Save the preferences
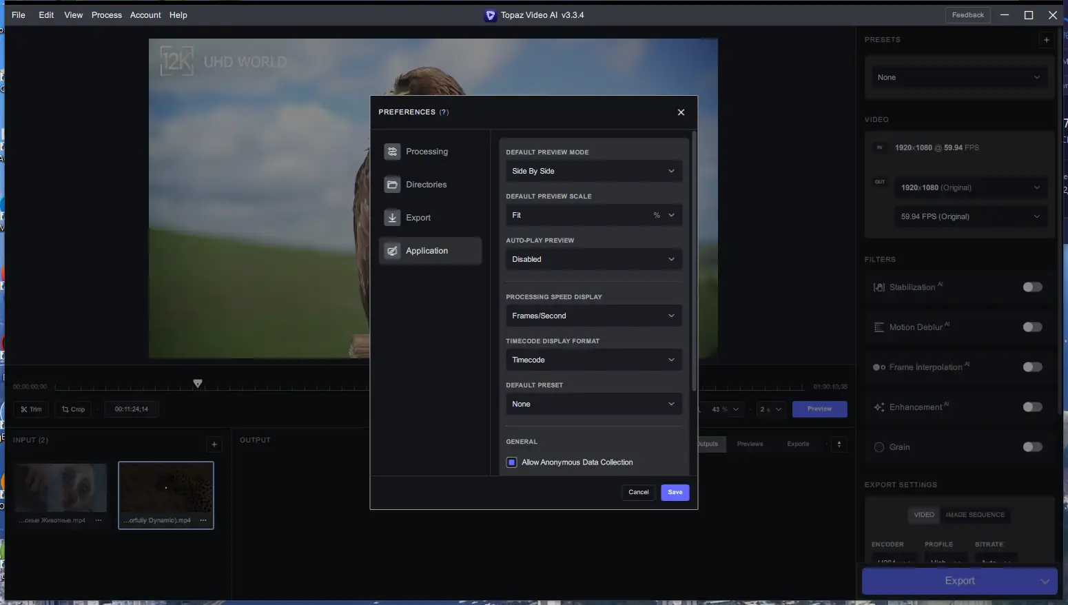The height and width of the screenshot is (605, 1068). pos(675,493)
